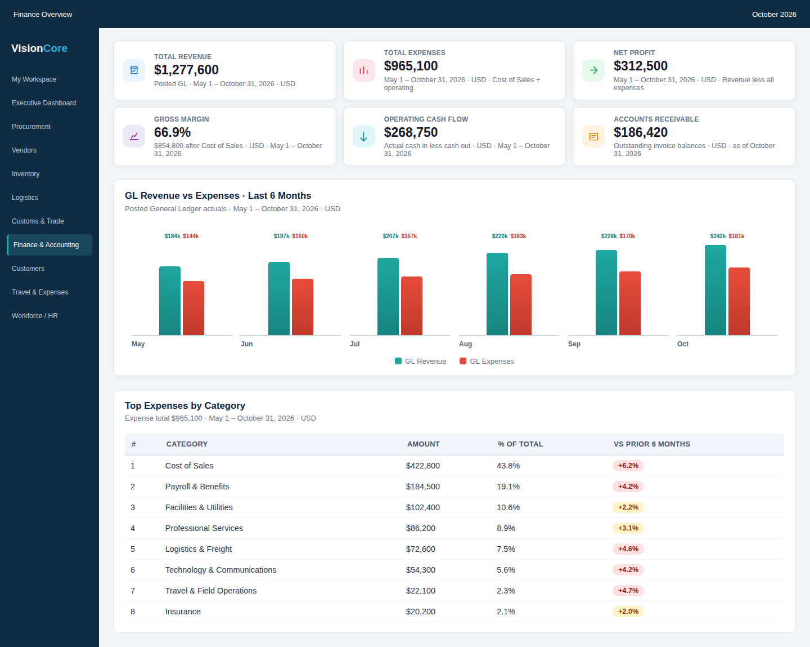Select Logistics in the sidebar
This screenshot has width=810, height=647.
pyautogui.click(x=49, y=198)
